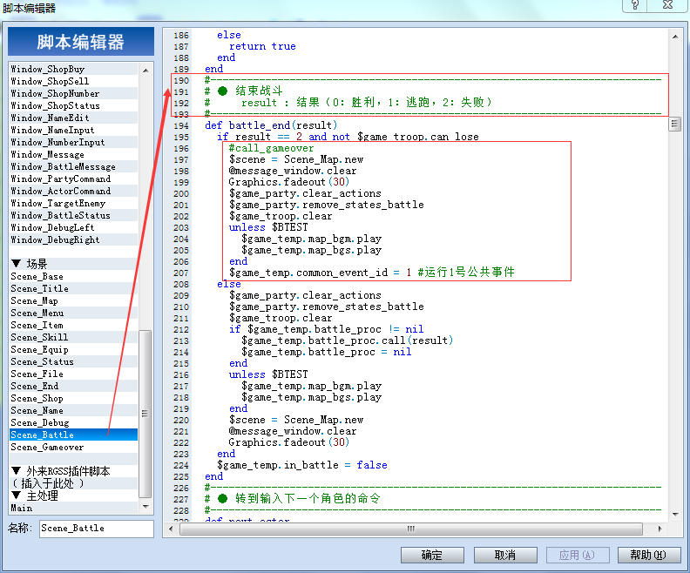Click the #call_gameover comment line
Viewport: 690px width, 573px height.
point(271,148)
